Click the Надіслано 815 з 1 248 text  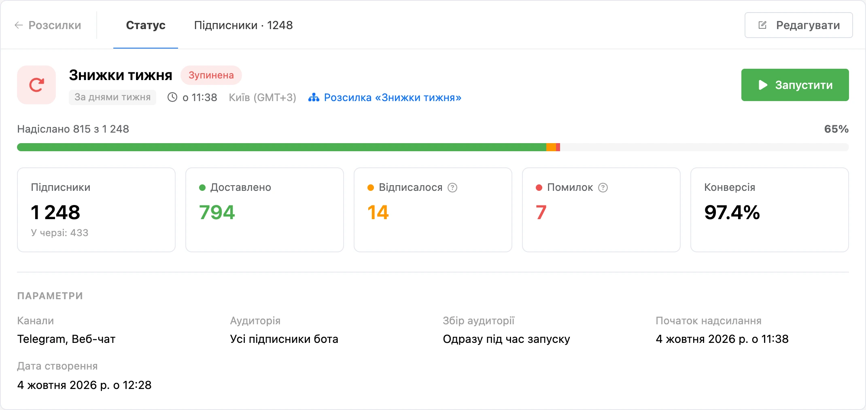73,129
